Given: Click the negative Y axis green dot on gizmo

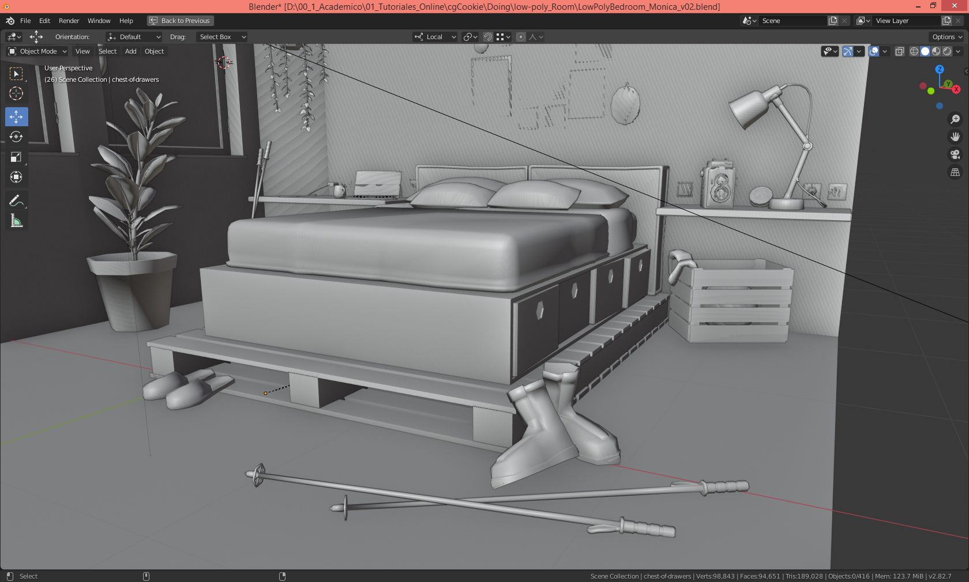Looking at the screenshot, I should [x=931, y=91].
